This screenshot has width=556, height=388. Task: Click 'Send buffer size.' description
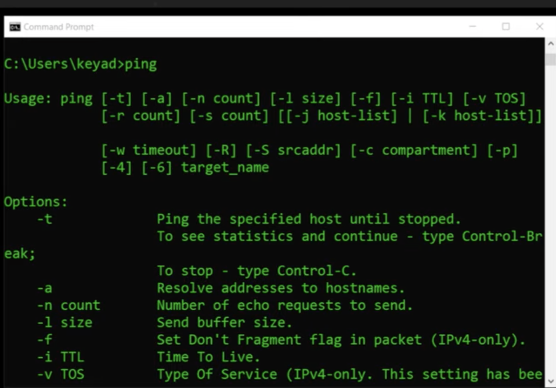pos(225,323)
